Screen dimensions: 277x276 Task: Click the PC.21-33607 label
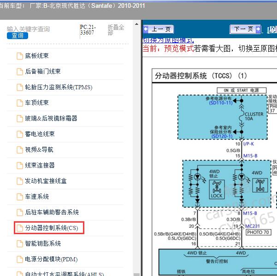coord(88,30)
